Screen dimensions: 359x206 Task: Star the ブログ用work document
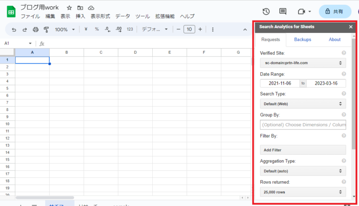pos(69,8)
